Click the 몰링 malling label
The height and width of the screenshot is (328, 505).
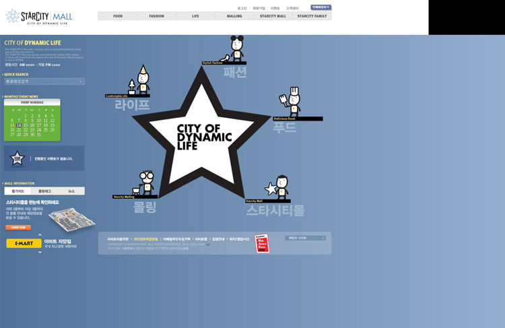point(145,207)
